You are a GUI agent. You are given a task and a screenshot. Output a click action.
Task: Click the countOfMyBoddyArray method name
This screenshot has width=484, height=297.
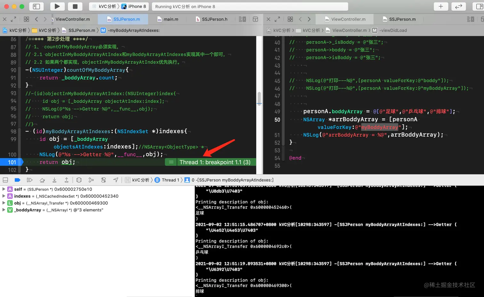[x=96, y=70]
